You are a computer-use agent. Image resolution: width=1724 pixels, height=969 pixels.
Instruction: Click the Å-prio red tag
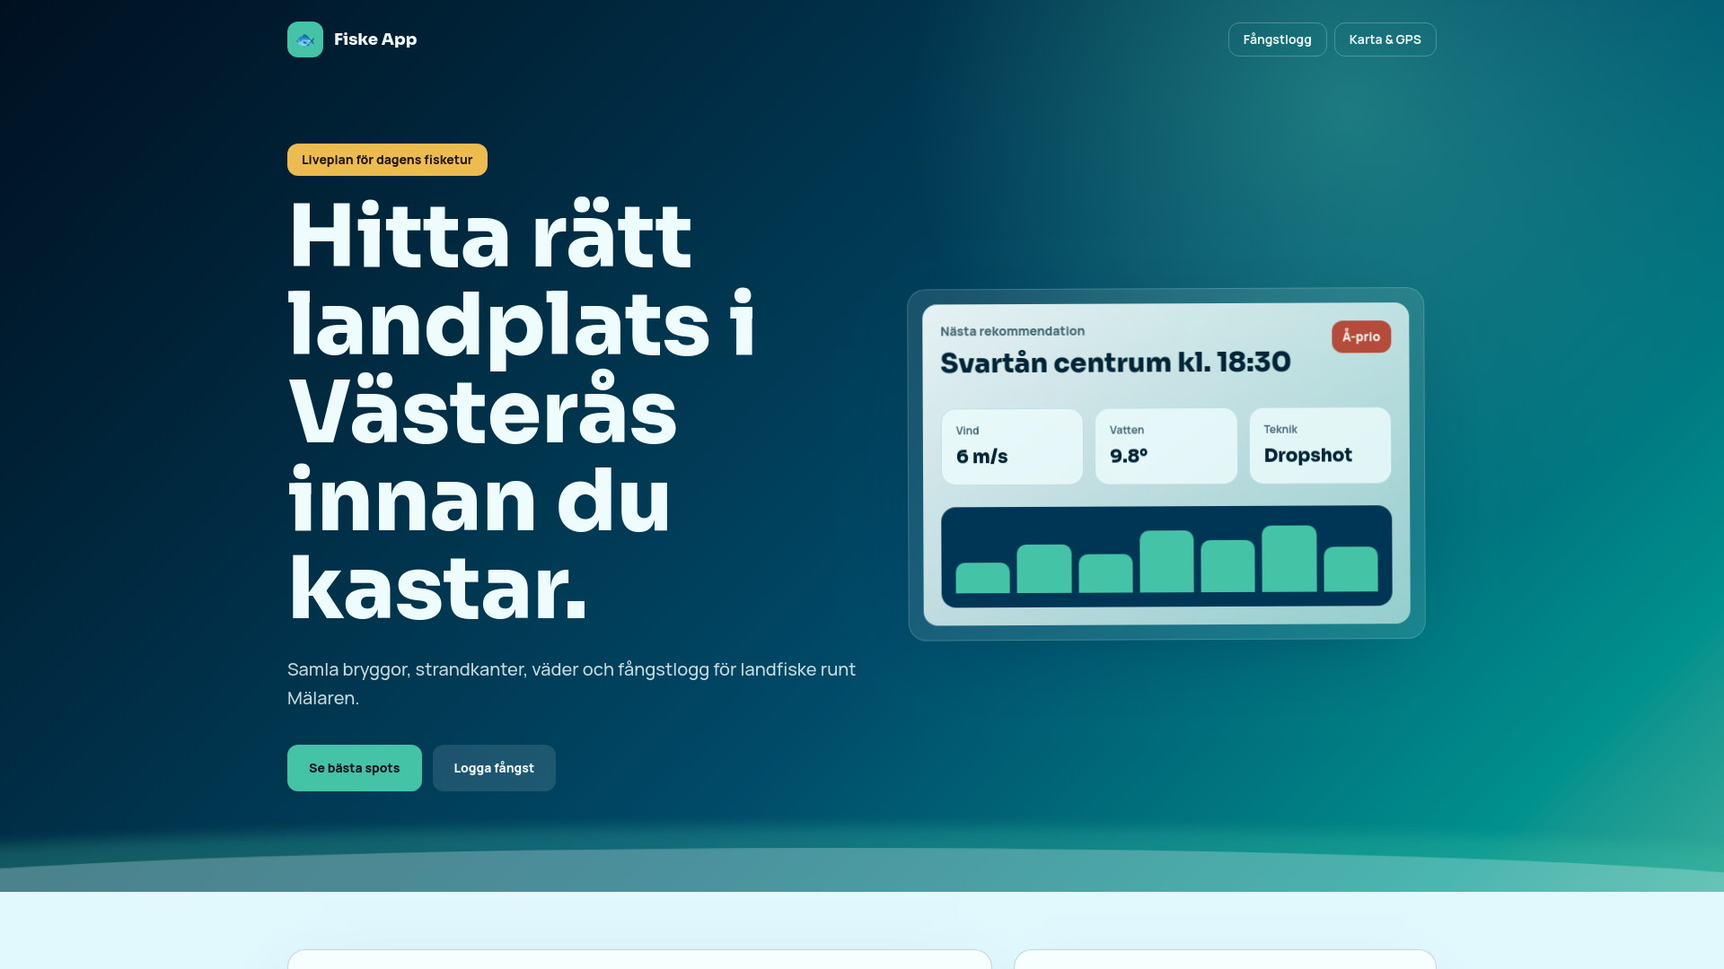coord(1361,336)
